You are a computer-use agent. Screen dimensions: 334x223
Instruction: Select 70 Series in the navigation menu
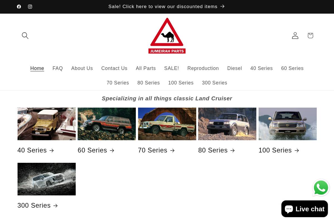click(x=118, y=83)
